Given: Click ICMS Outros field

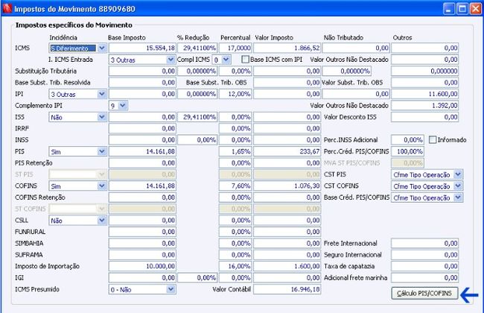Looking at the screenshot, I should [x=424, y=48].
